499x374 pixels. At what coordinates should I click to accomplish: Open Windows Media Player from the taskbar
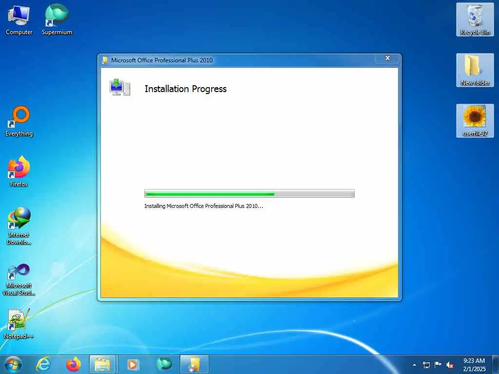click(x=133, y=364)
